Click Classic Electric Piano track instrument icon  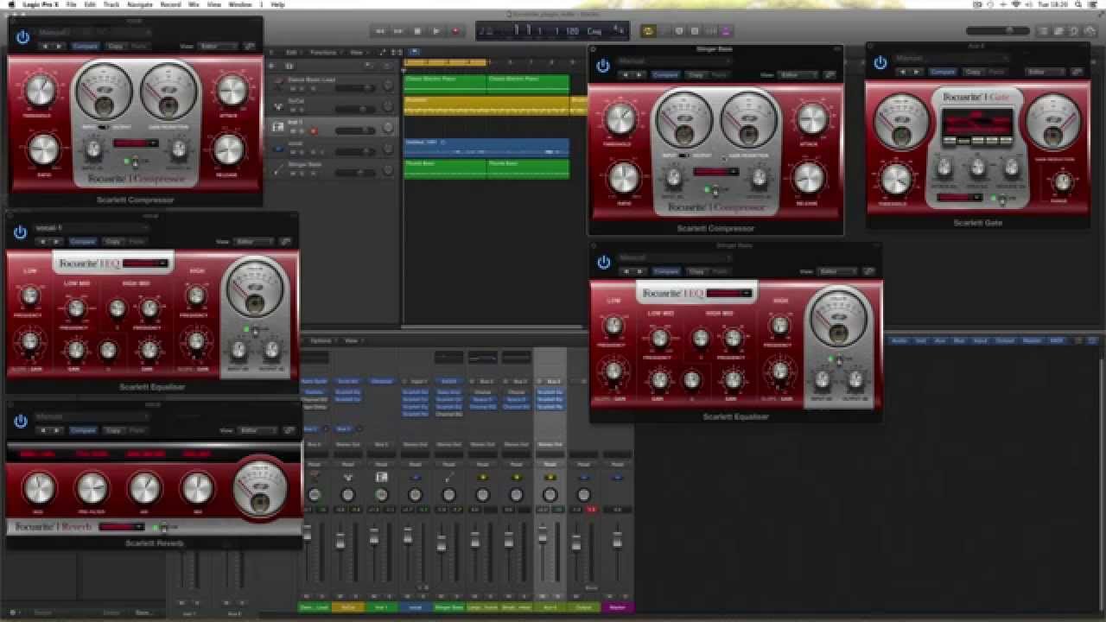(278, 84)
